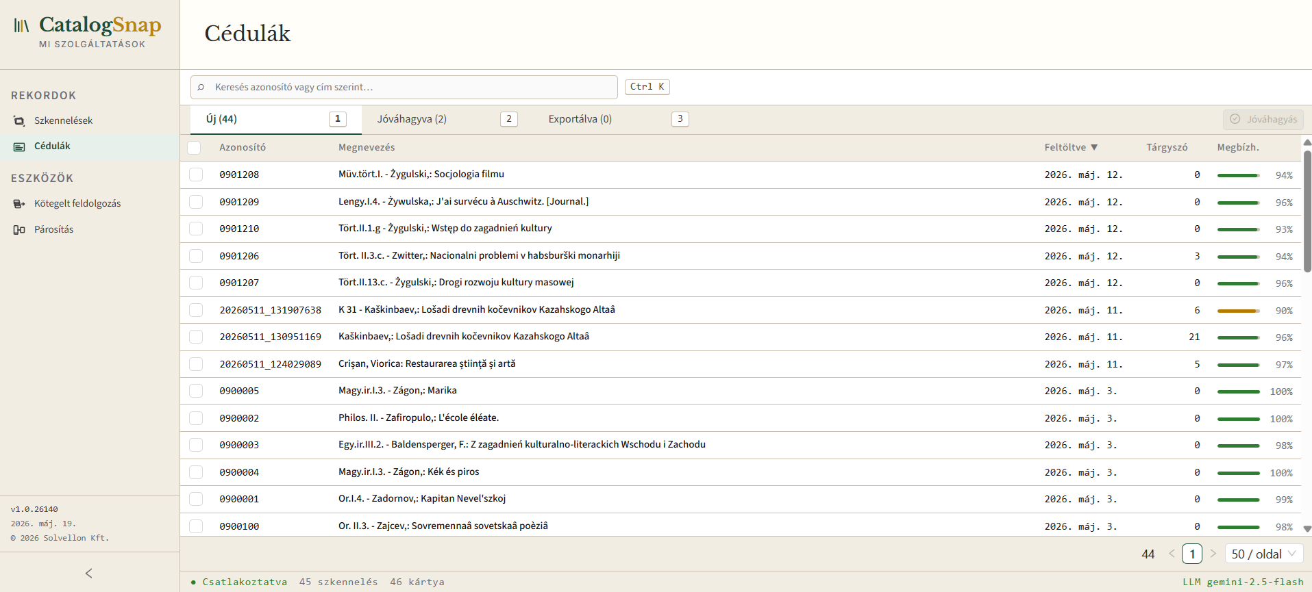
Task: Click the shortcut badge 3 on Exportálva tab
Action: pos(680,119)
